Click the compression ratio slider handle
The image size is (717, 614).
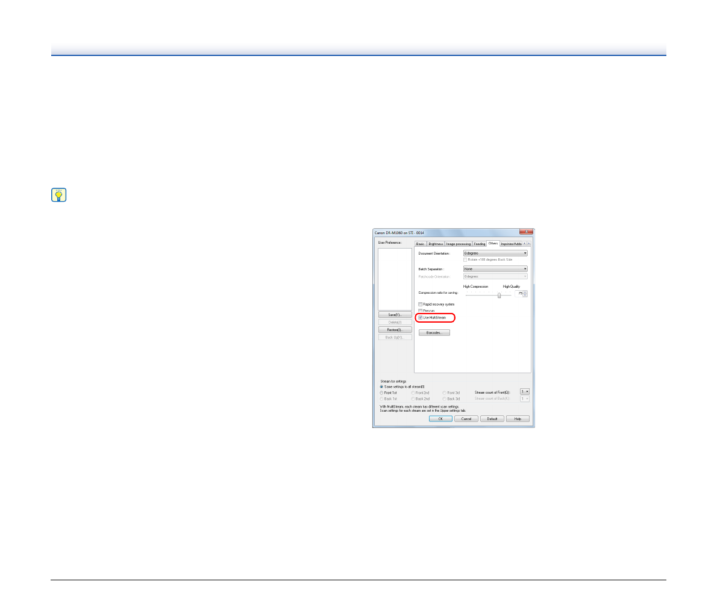pos(499,295)
